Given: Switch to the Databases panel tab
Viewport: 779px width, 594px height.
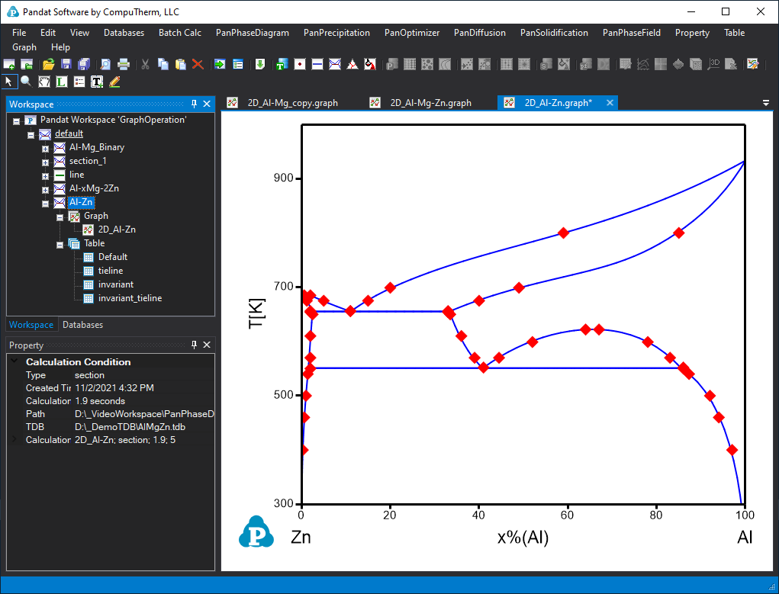Looking at the screenshot, I should (x=82, y=325).
